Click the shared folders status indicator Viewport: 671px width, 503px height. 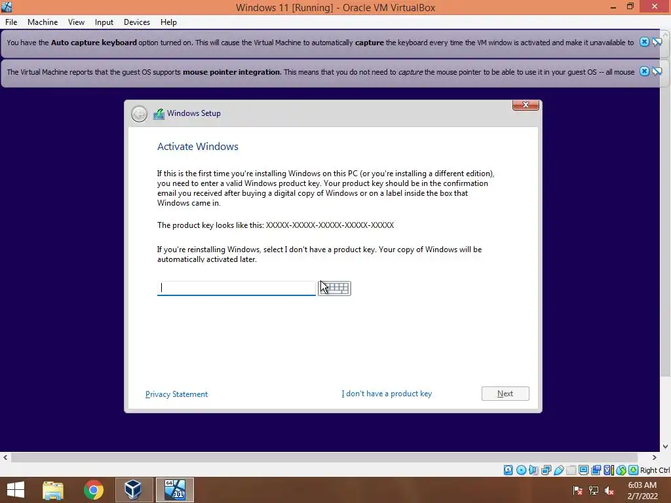pyautogui.click(x=571, y=470)
